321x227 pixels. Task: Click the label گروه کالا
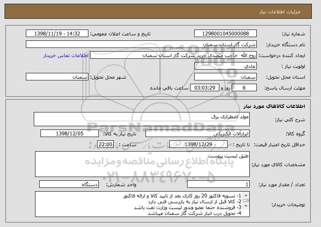point(295,134)
